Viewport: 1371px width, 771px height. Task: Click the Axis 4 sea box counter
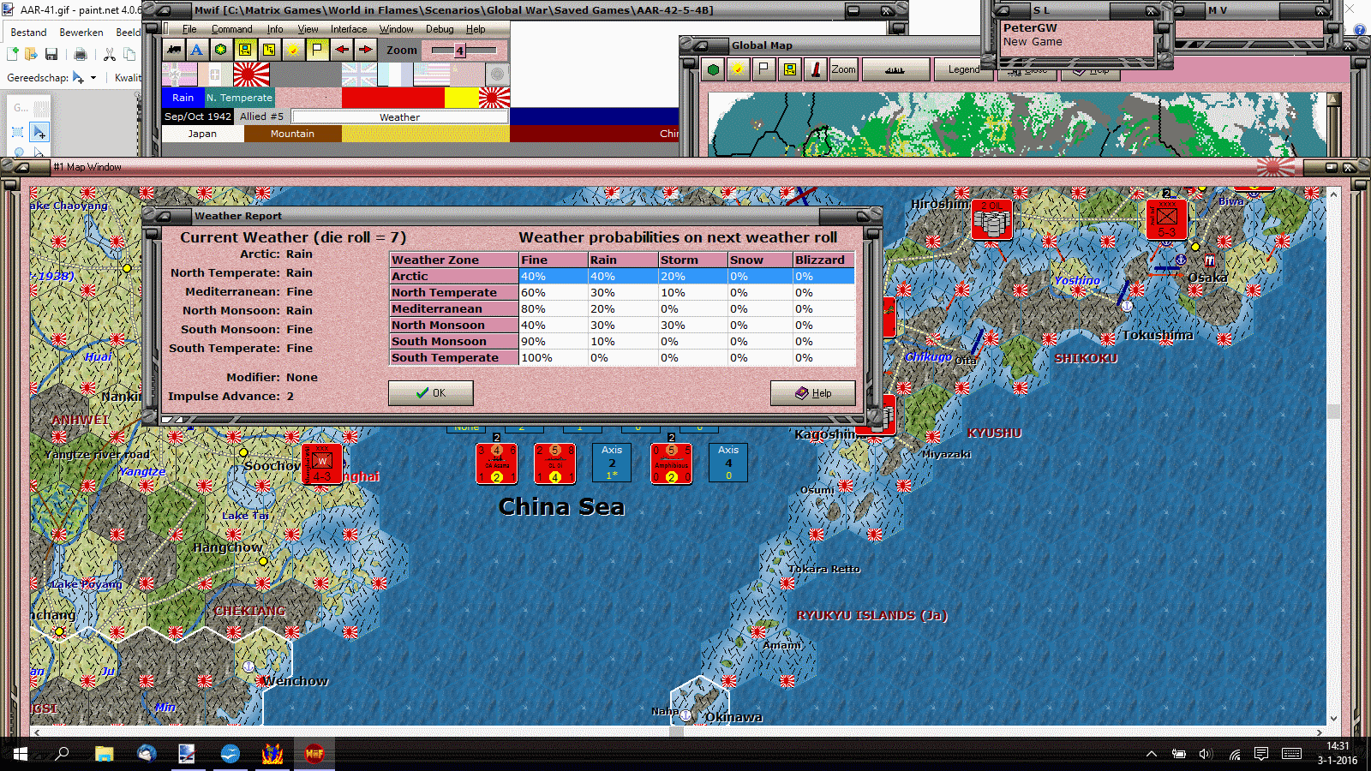[728, 463]
